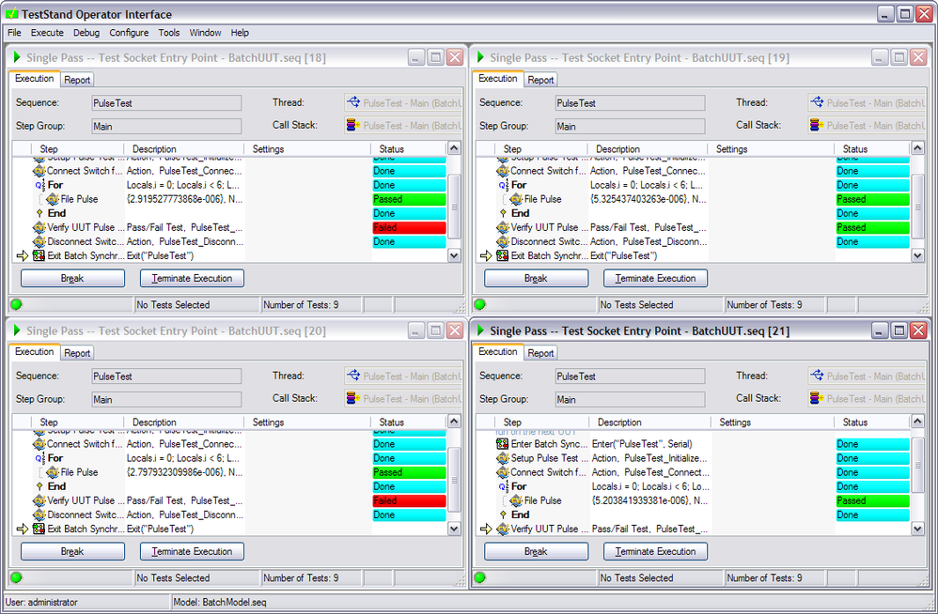The width and height of the screenshot is (938, 614).
Task: Click the Enter Batch Sync step icon in execution [21]
Action: point(503,444)
